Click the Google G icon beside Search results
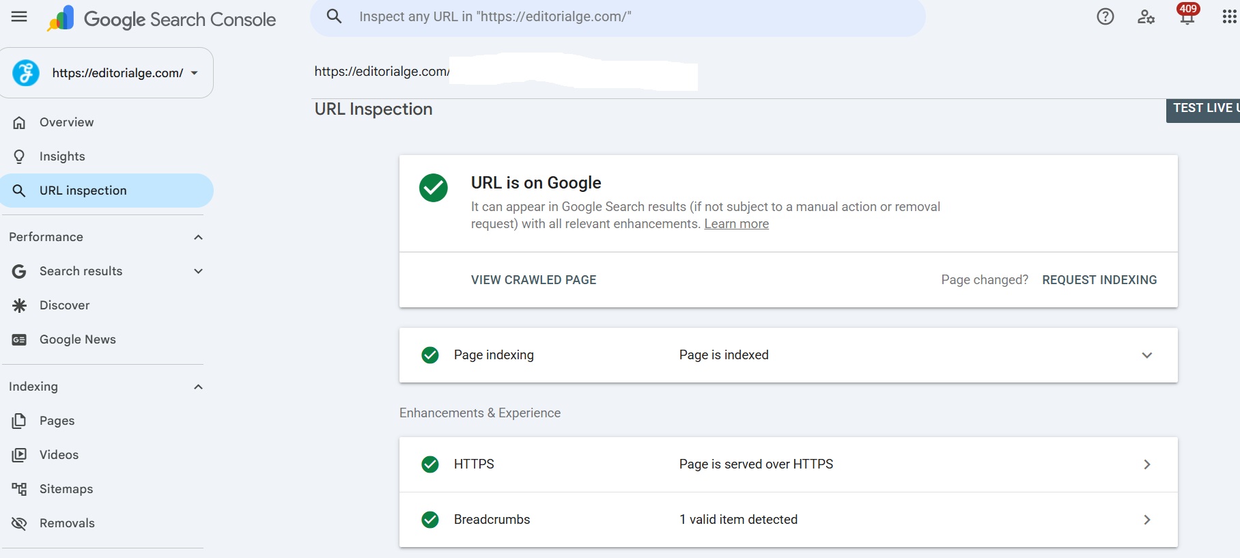 pos(19,271)
